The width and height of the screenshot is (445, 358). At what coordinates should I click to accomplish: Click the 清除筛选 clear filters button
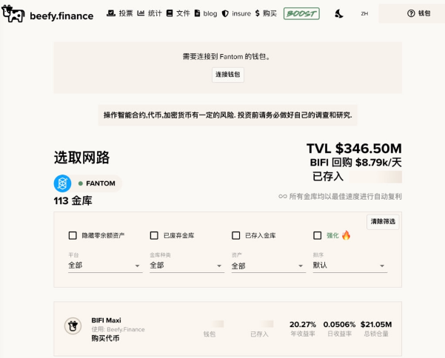[x=383, y=222]
